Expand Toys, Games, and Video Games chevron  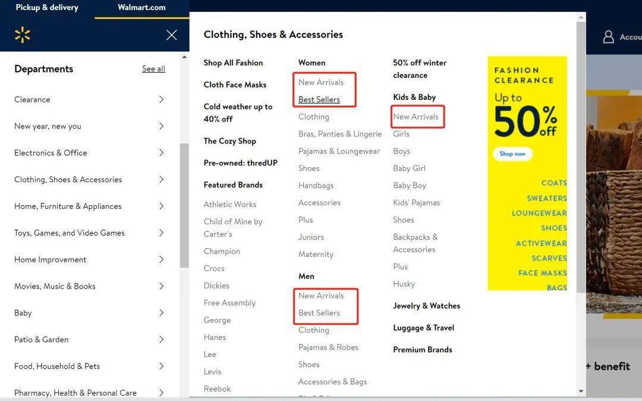point(161,233)
